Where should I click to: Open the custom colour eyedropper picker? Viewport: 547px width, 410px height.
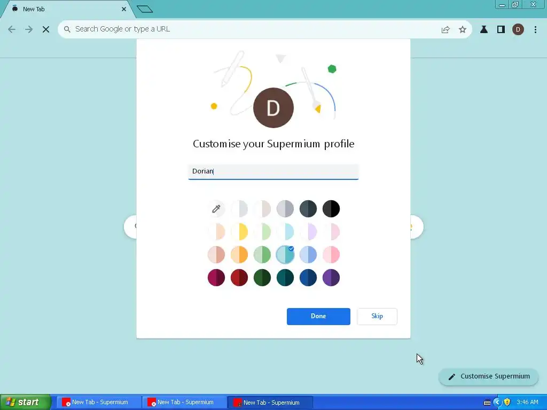216,209
